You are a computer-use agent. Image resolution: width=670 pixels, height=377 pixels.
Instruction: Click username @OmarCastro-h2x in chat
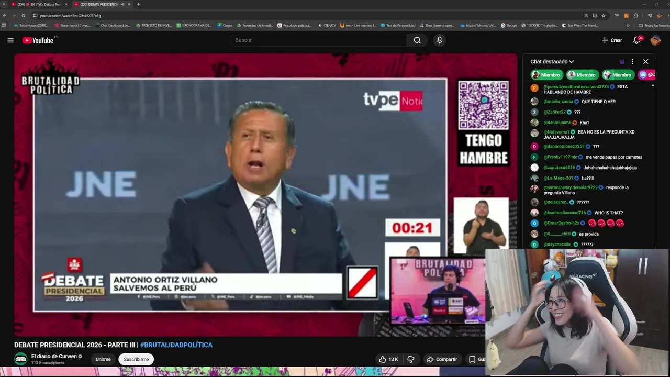pyautogui.click(x=561, y=223)
